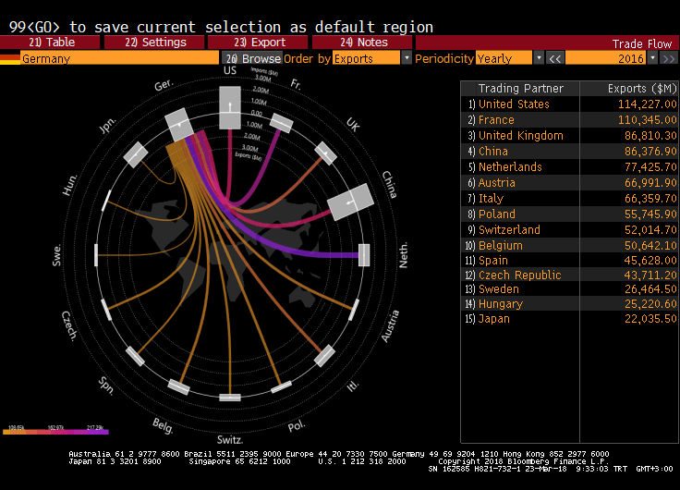Click the Germany node block on the chart
The height and width of the screenshot is (490, 680).
(x=178, y=124)
